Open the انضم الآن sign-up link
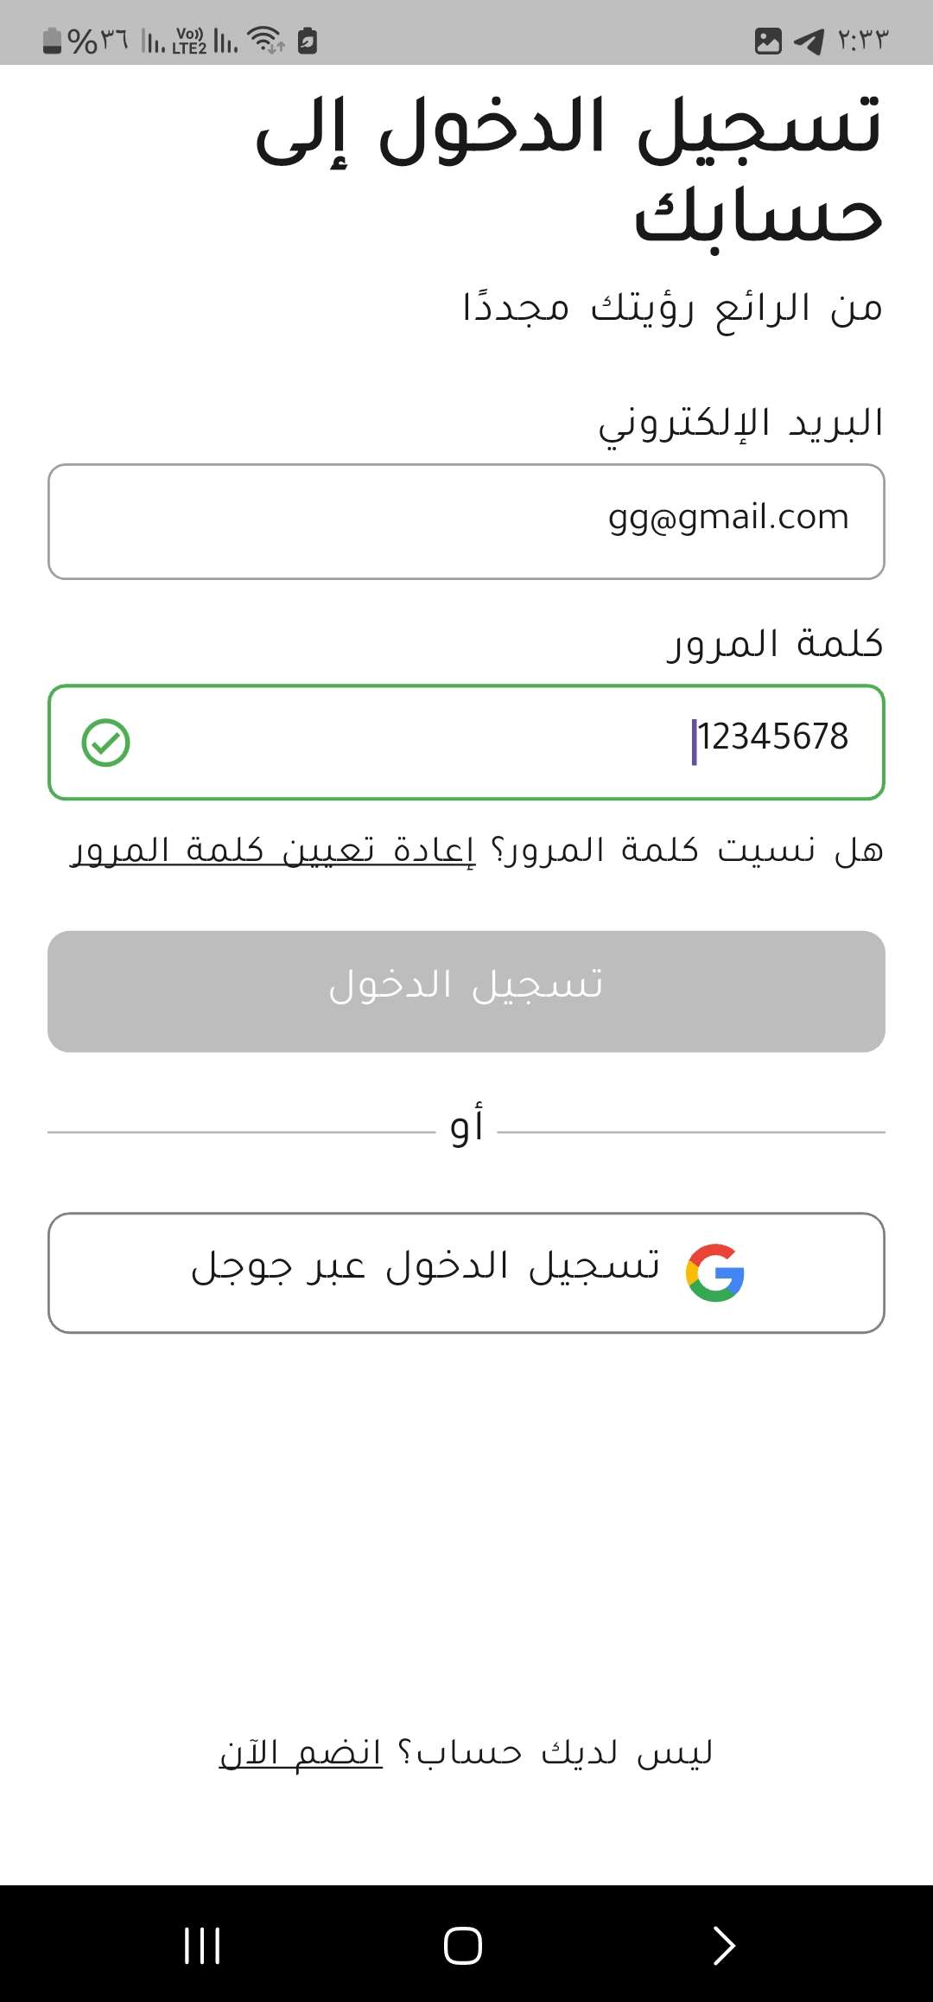The image size is (933, 2002). [x=301, y=1753]
